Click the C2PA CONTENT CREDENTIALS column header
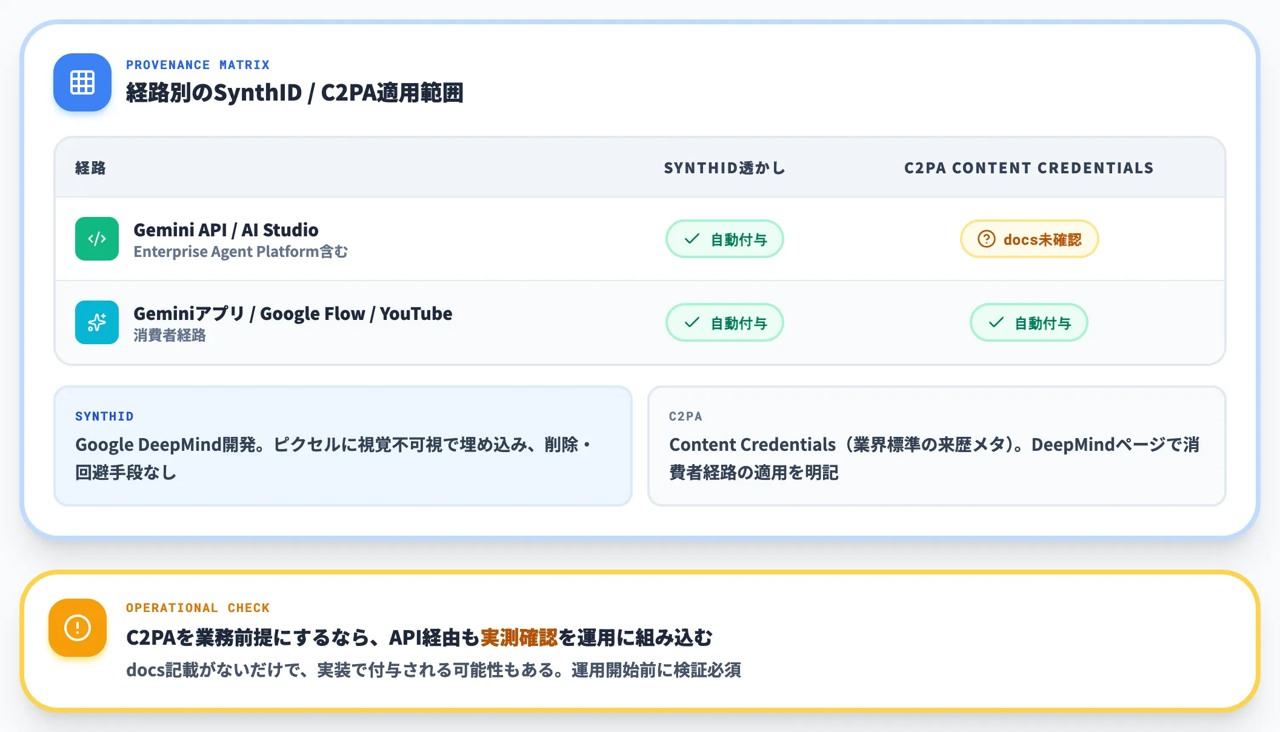This screenshot has height=732, width=1280. (x=1029, y=168)
